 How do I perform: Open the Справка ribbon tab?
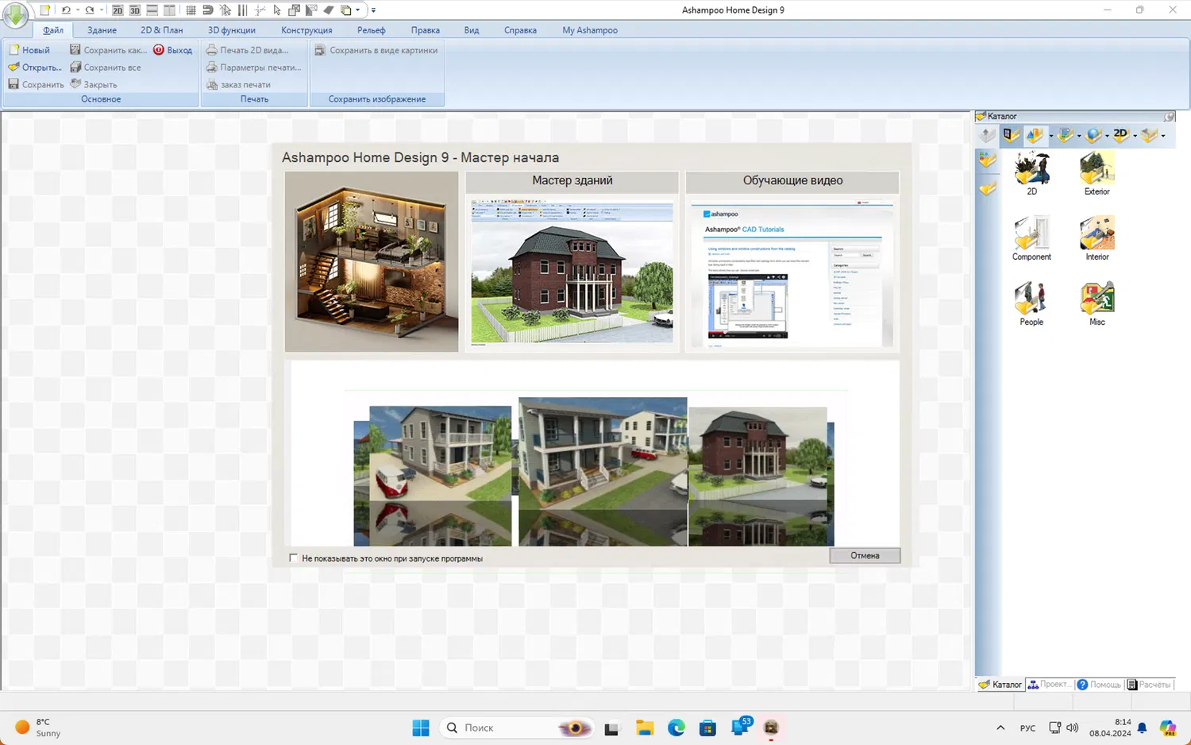[520, 30]
